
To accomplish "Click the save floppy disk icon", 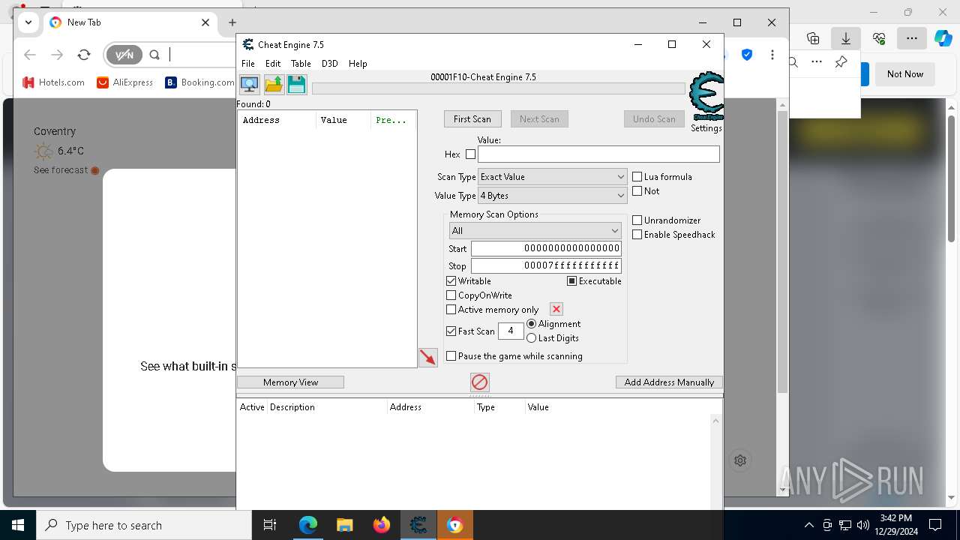I will [297, 84].
